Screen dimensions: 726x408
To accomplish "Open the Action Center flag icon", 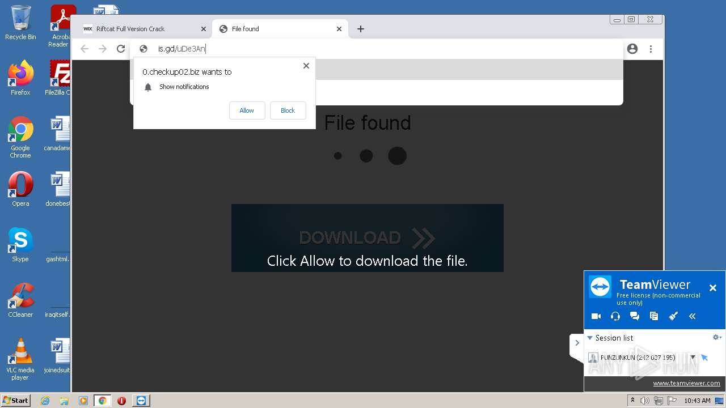I will click(672, 401).
